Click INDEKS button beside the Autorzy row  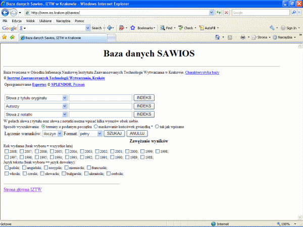(144, 106)
